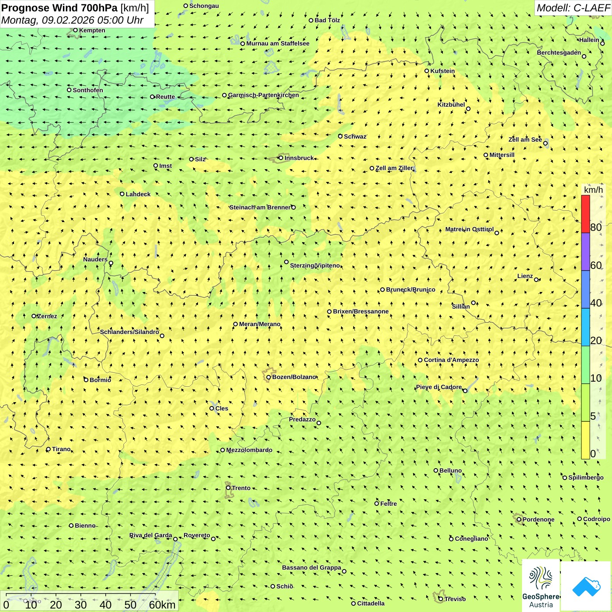
Task: Click the 'Bormio' city label
Action: (x=100, y=380)
